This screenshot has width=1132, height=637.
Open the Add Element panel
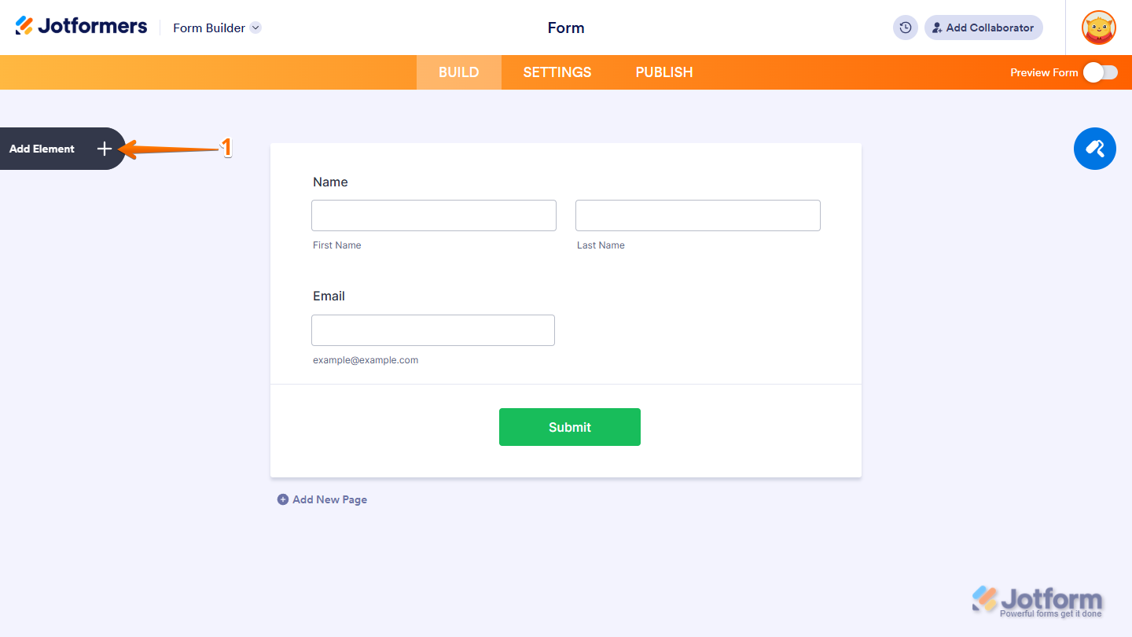[x=42, y=149]
